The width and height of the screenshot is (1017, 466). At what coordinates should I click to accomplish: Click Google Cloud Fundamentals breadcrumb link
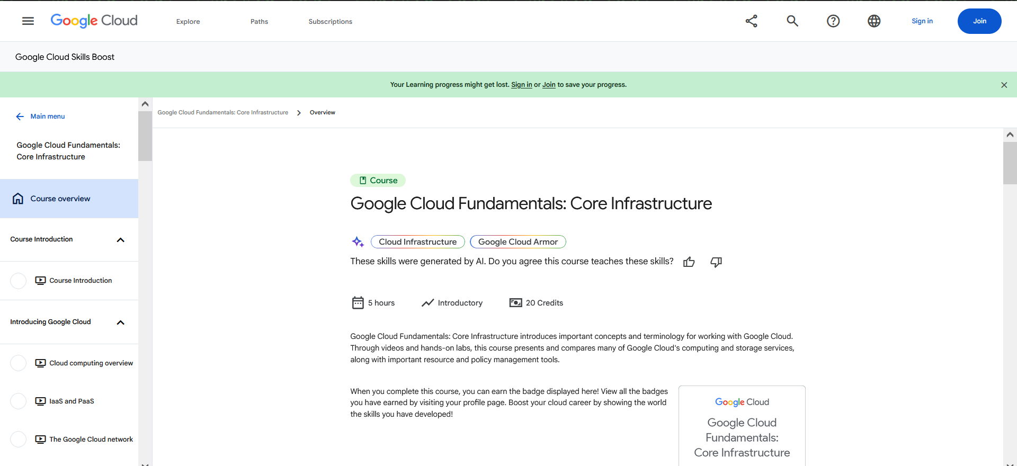pyautogui.click(x=223, y=113)
